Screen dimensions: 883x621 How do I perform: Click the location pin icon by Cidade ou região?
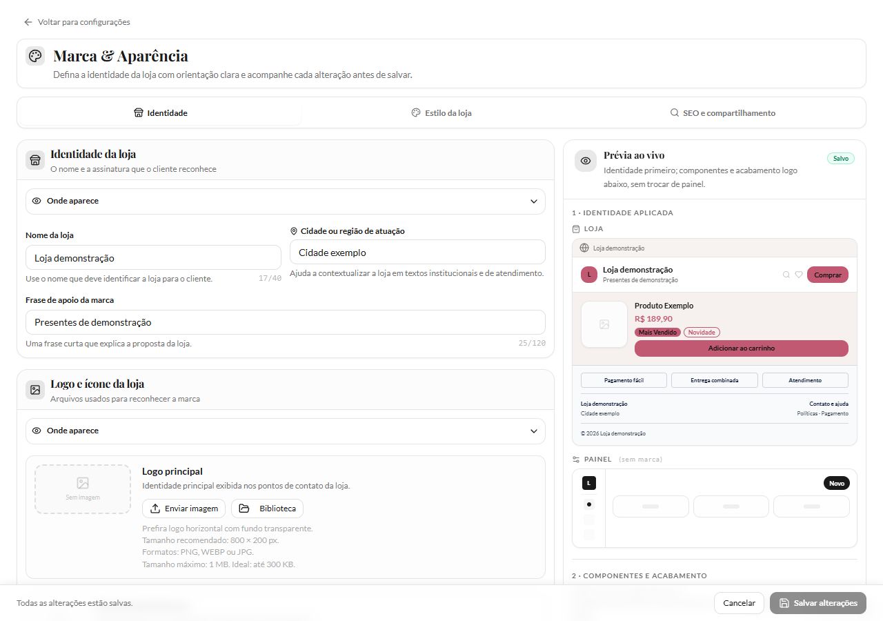294,231
